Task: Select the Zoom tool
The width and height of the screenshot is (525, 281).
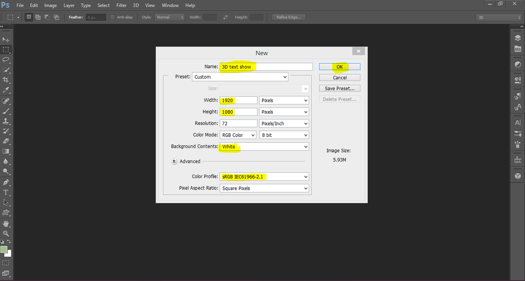Action: coord(6,233)
